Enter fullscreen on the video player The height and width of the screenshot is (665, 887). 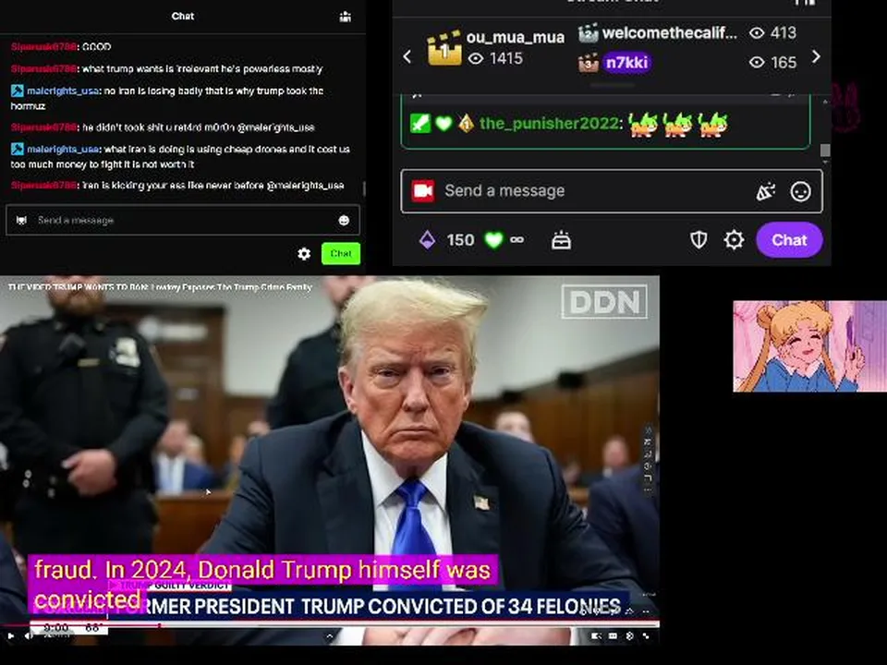(646, 636)
